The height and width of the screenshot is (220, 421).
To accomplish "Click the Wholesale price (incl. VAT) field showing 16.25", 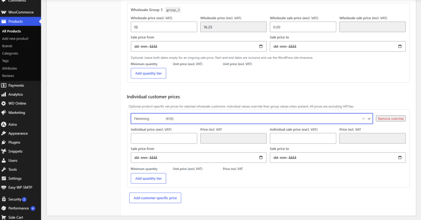I will tap(234, 27).
